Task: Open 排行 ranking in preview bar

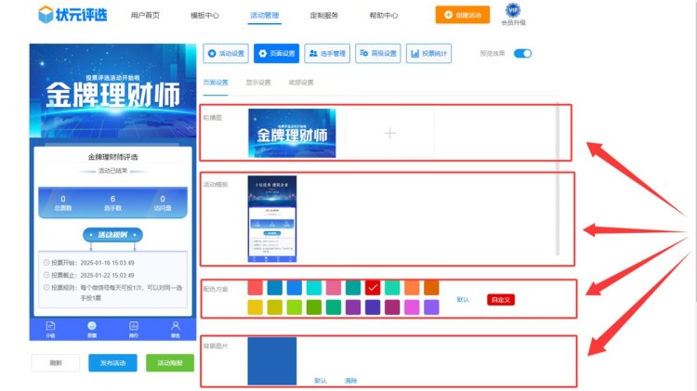Action: point(134,329)
